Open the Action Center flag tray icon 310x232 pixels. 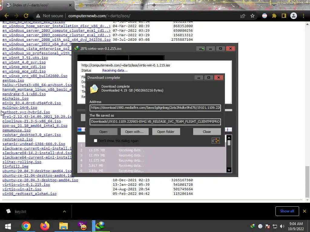click(x=268, y=226)
